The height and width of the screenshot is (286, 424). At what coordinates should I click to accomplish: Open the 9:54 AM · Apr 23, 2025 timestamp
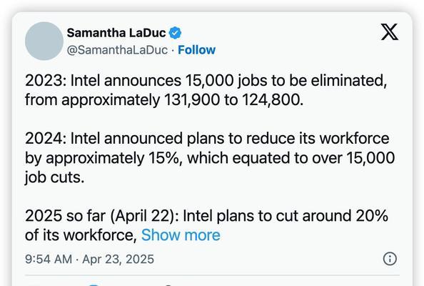point(89,259)
